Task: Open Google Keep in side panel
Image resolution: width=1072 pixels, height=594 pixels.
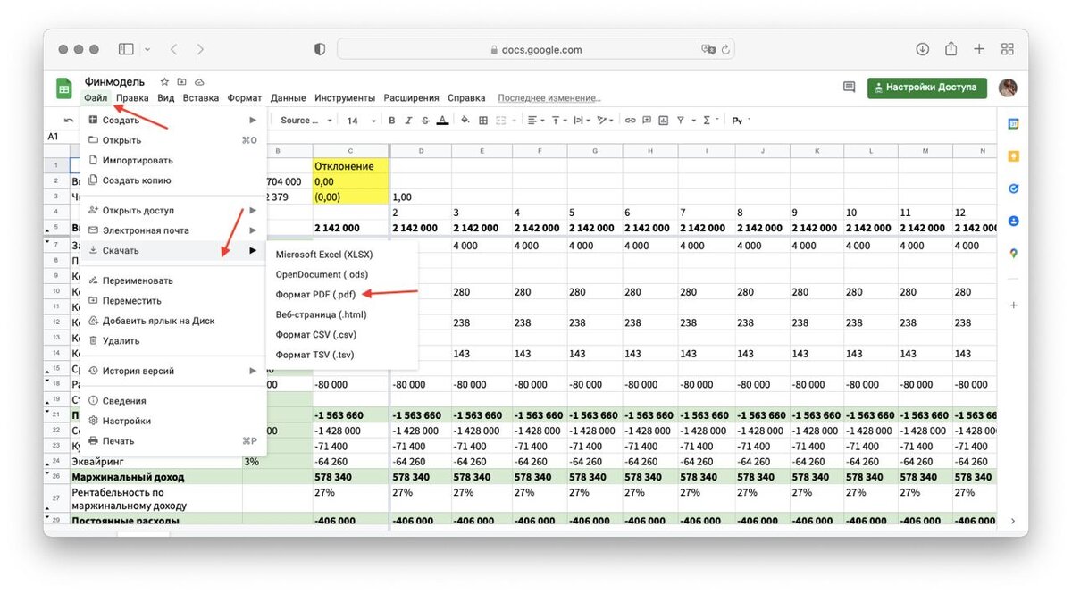Action: pos(1013,156)
